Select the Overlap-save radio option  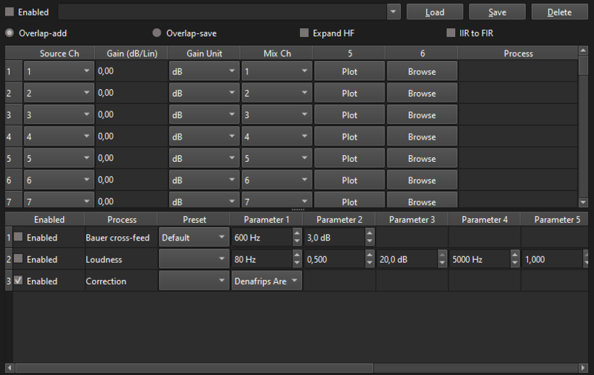tap(157, 33)
